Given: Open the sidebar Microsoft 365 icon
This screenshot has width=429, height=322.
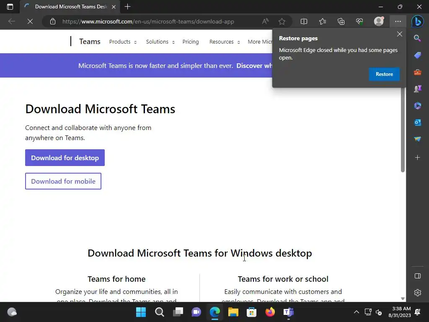Looking at the screenshot, I should pos(418,106).
